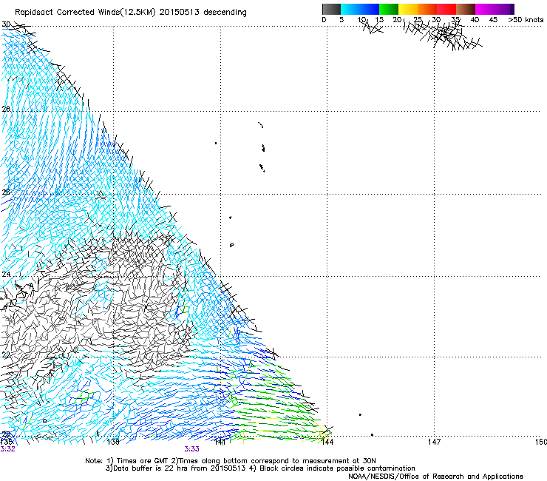Pick the orange 25-30 knots legend segment
The width and height of the screenshot is (547, 481).
427,9
